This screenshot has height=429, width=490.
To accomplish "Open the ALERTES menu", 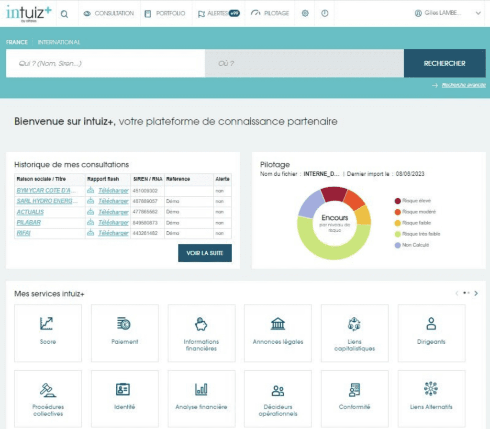I will [218, 13].
